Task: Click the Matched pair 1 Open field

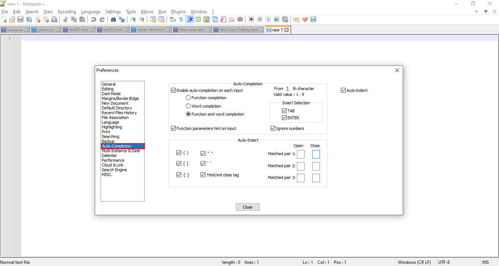Action: [x=301, y=154]
